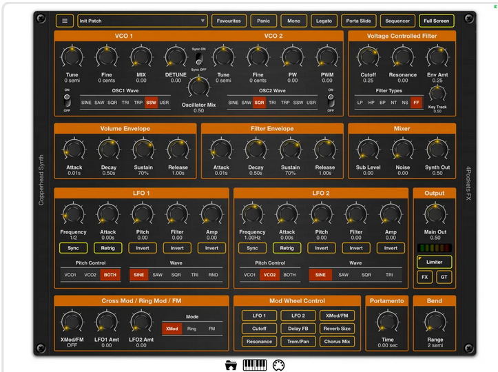
Task: Toggle the VCO 1 on/off switch
Action: click(x=67, y=100)
